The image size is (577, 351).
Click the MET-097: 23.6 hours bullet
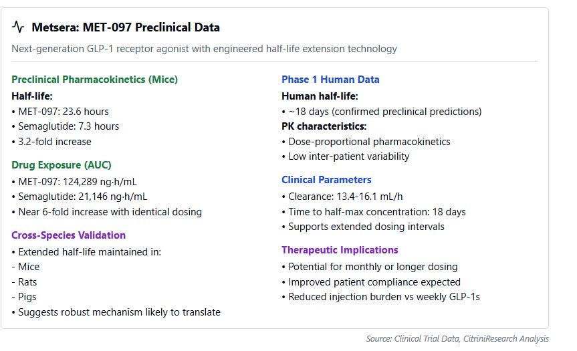60,112
